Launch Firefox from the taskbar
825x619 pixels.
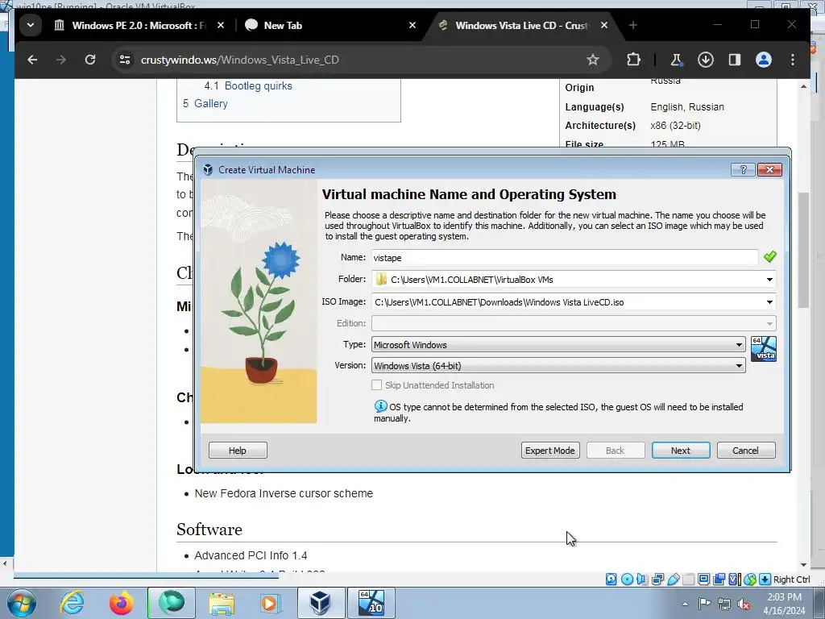coord(121,603)
